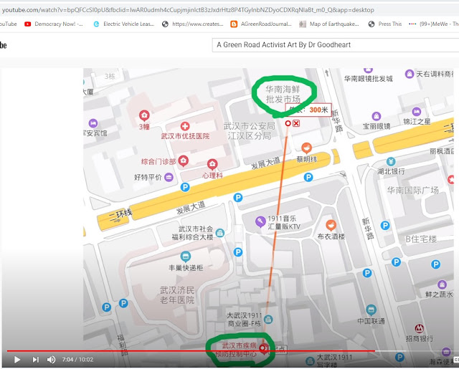Click the purple icon above 宝丽眼镜
The image size is (459, 369).
pos(376,116)
